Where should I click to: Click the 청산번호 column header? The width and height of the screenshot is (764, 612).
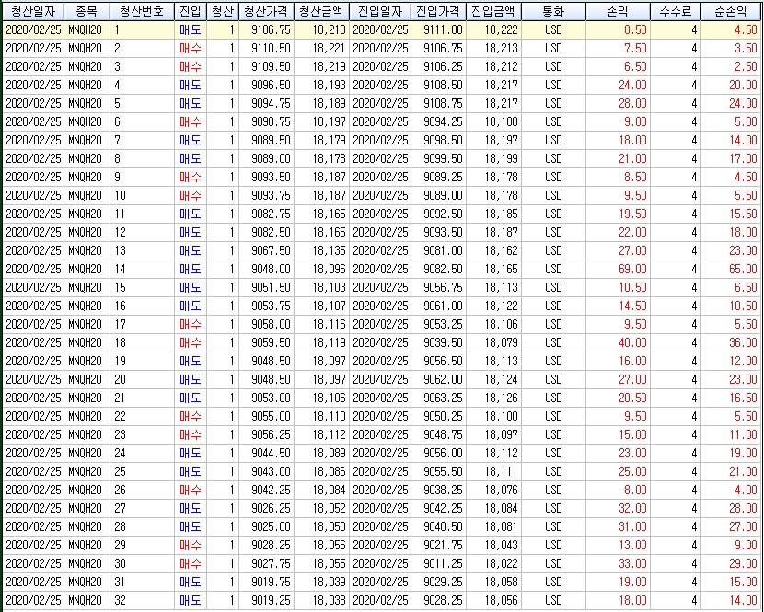(x=142, y=11)
